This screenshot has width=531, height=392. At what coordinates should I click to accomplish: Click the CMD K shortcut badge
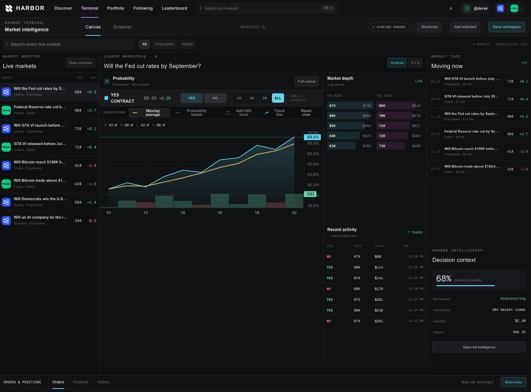pyautogui.click(x=328, y=8)
